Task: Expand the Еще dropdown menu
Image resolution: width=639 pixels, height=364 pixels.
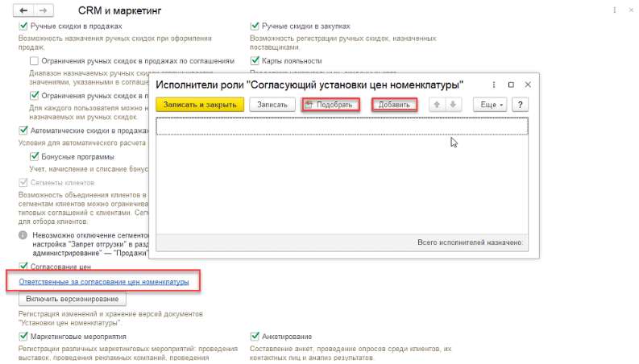Action: coord(492,105)
